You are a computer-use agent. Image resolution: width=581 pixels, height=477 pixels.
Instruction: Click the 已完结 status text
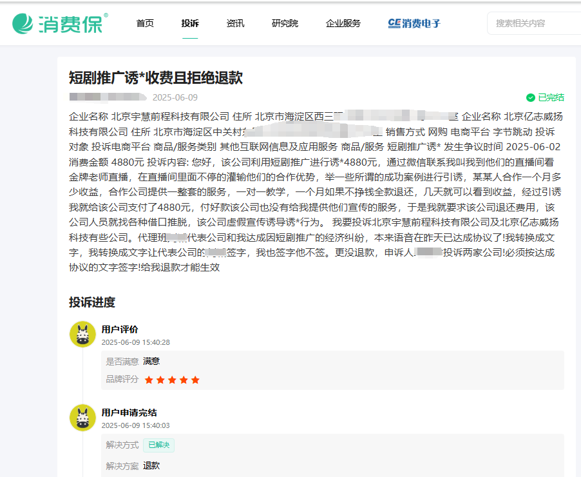coord(551,97)
